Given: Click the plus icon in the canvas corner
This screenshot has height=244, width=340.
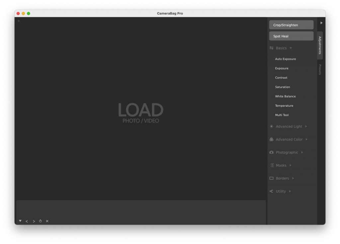Looking at the screenshot, I should pos(19,21).
